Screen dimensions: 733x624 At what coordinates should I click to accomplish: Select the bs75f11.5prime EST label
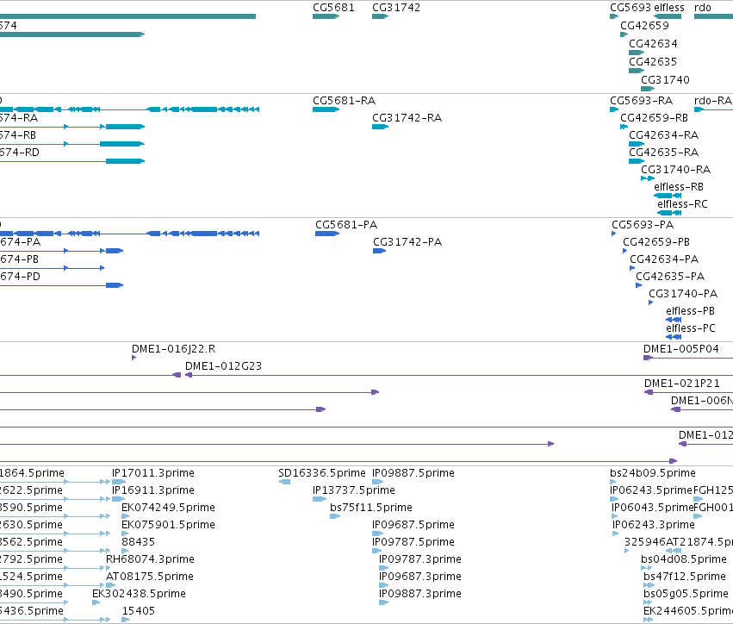[370, 508]
